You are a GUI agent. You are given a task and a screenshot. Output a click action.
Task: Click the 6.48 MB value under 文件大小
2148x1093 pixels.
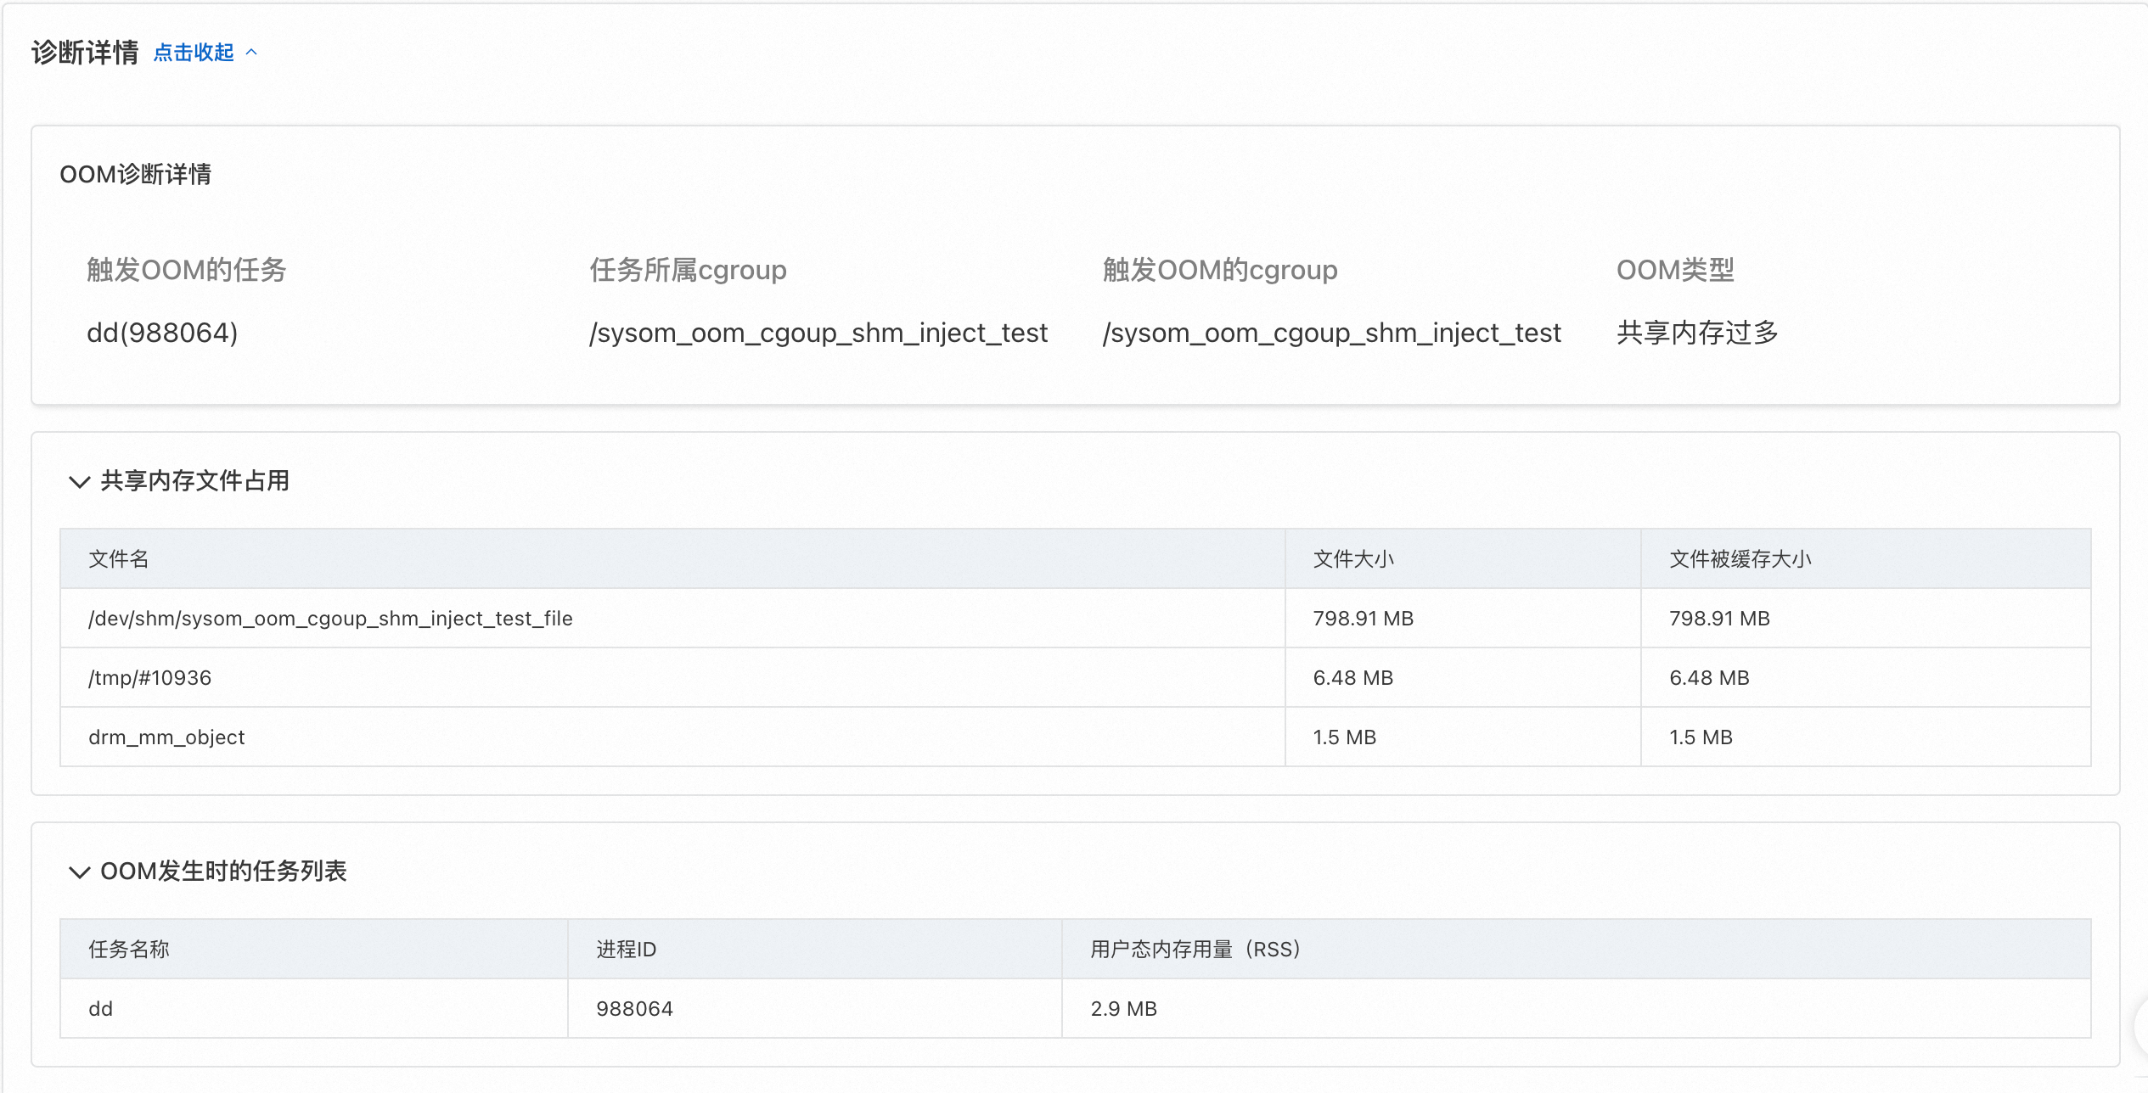pyautogui.click(x=1352, y=678)
